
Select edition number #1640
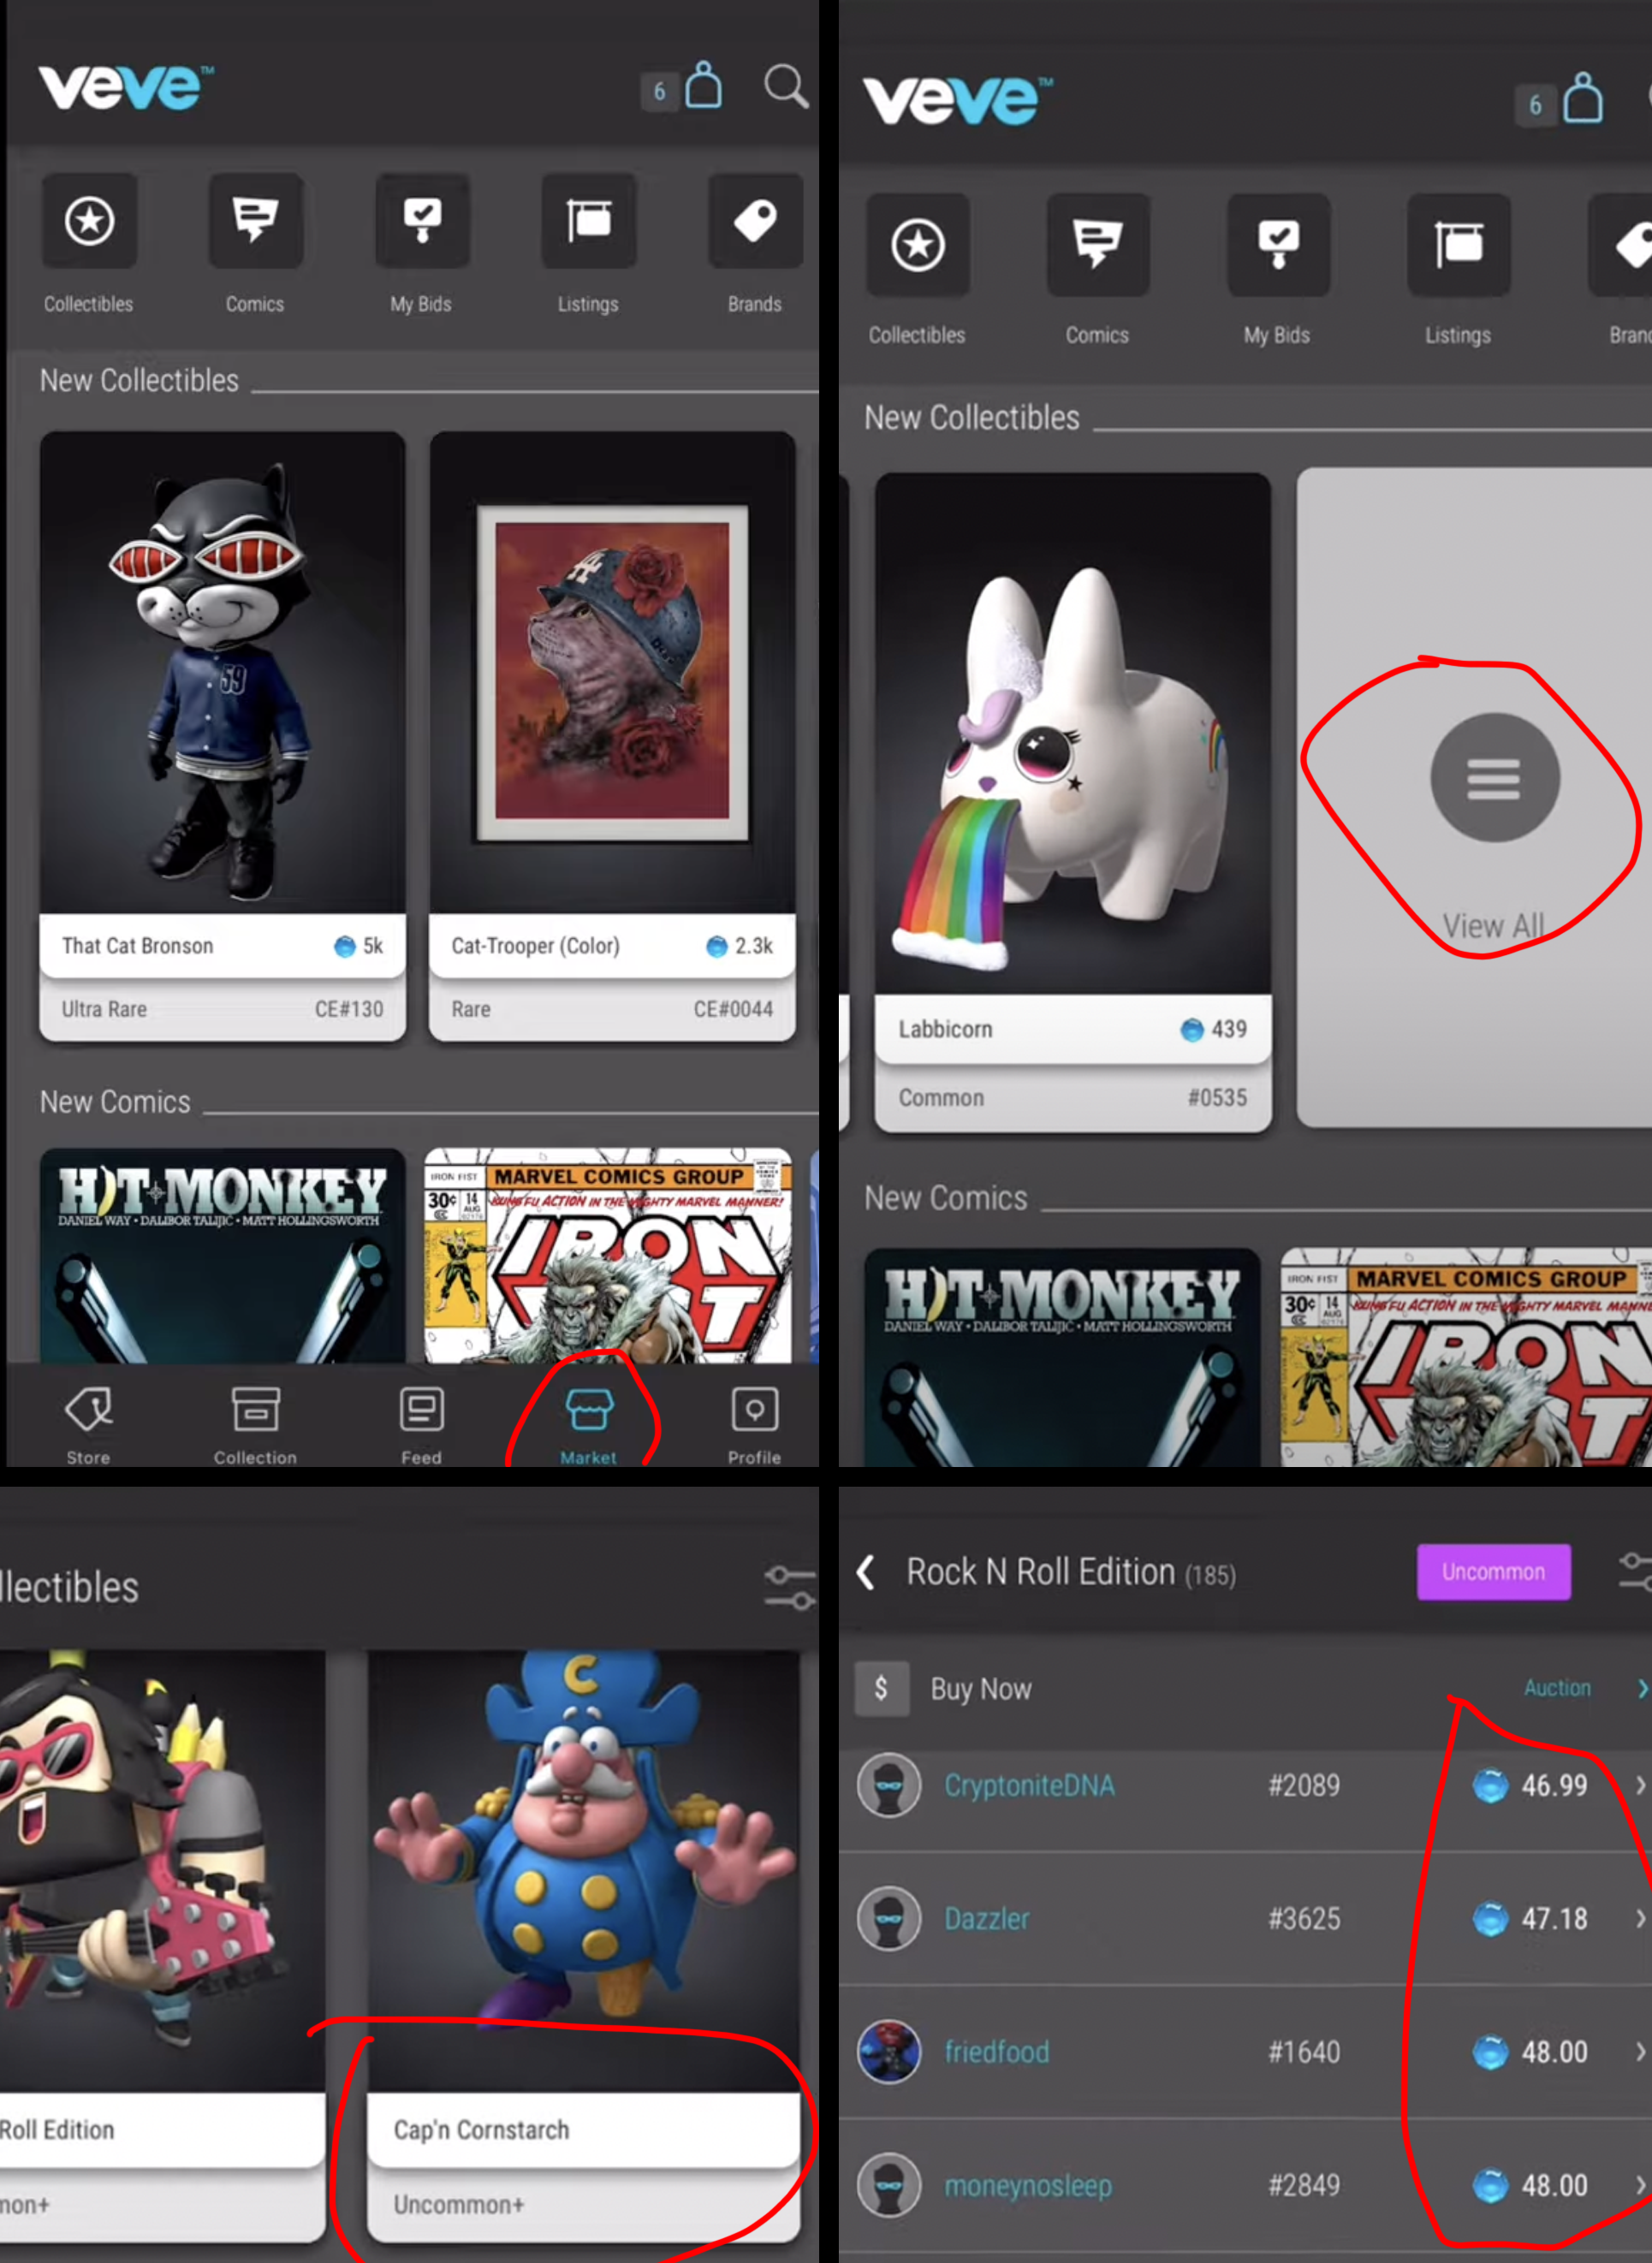point(1304,2051)
